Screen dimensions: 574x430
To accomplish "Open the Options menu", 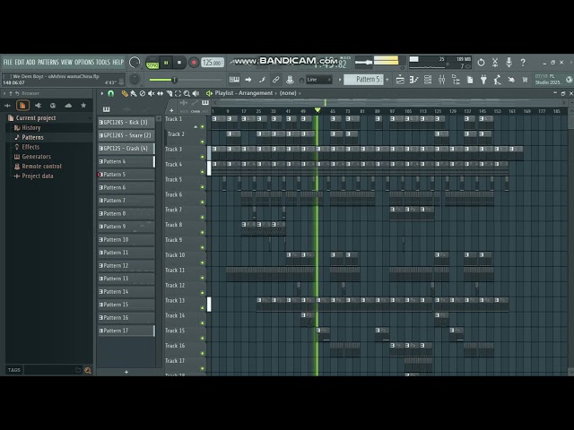I will click(x=84, y=62).
